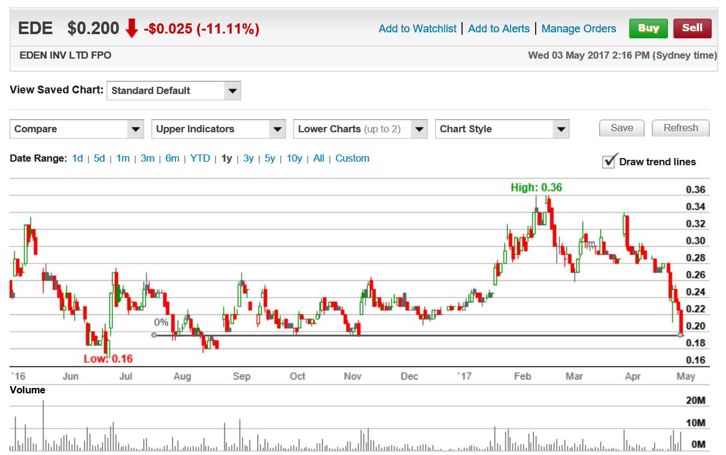Select the 1d date range
The height and width of the screenshot is (455, 726).
77,159
